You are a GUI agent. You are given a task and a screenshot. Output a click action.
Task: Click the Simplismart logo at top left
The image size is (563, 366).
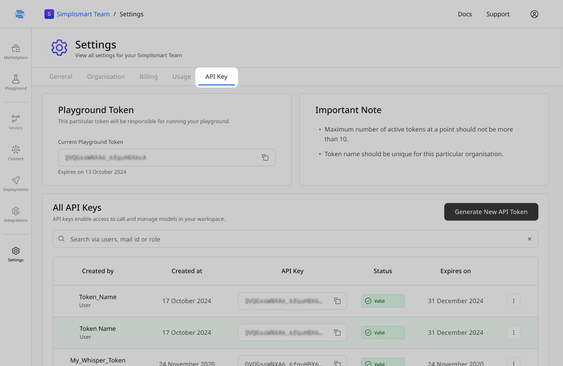(20, 14)
